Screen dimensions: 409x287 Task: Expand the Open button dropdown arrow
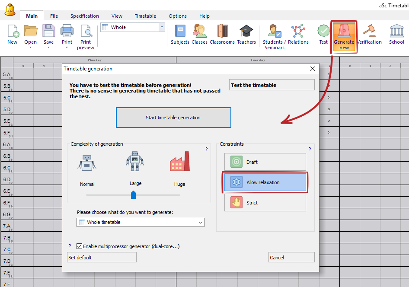point(31,48)
